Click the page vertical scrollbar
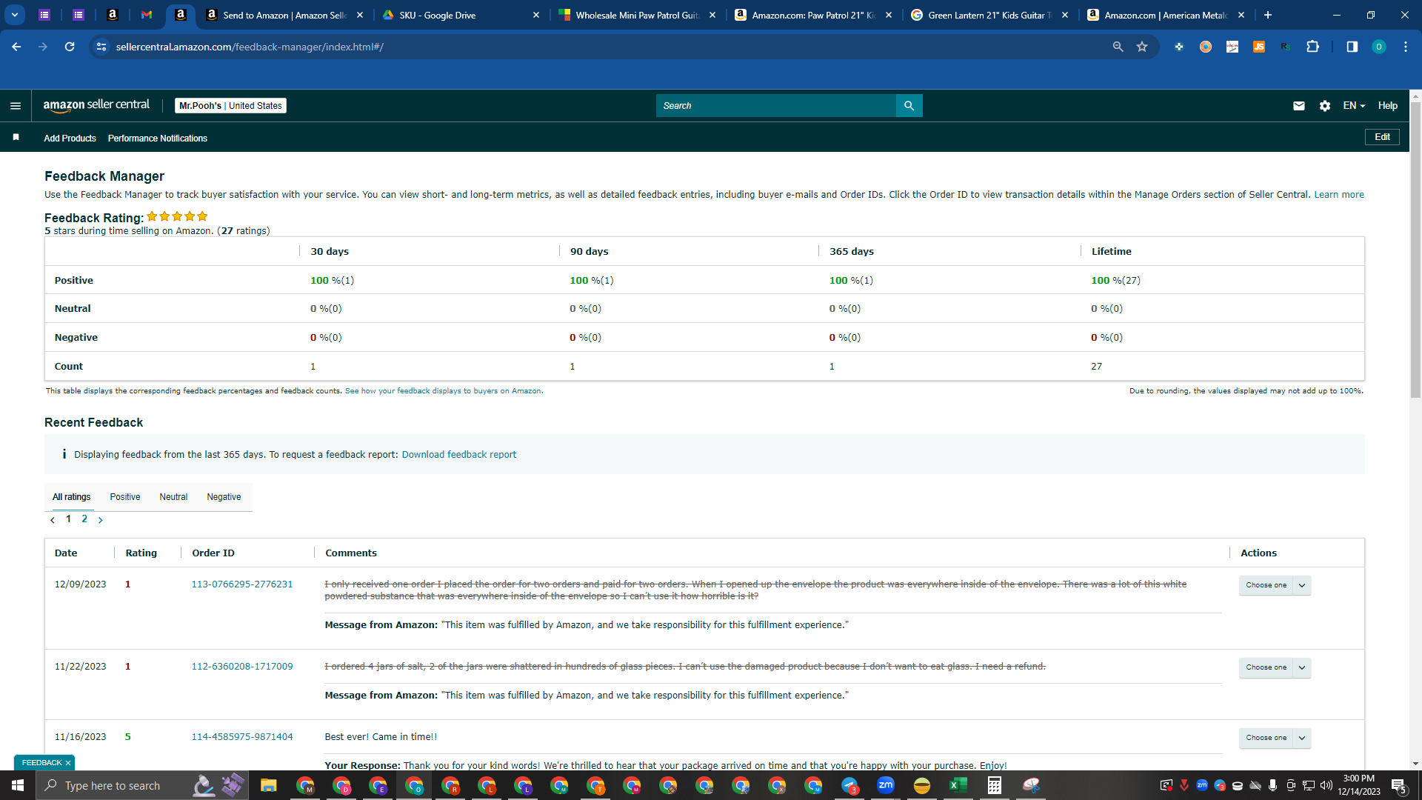 coord(1415,249)
